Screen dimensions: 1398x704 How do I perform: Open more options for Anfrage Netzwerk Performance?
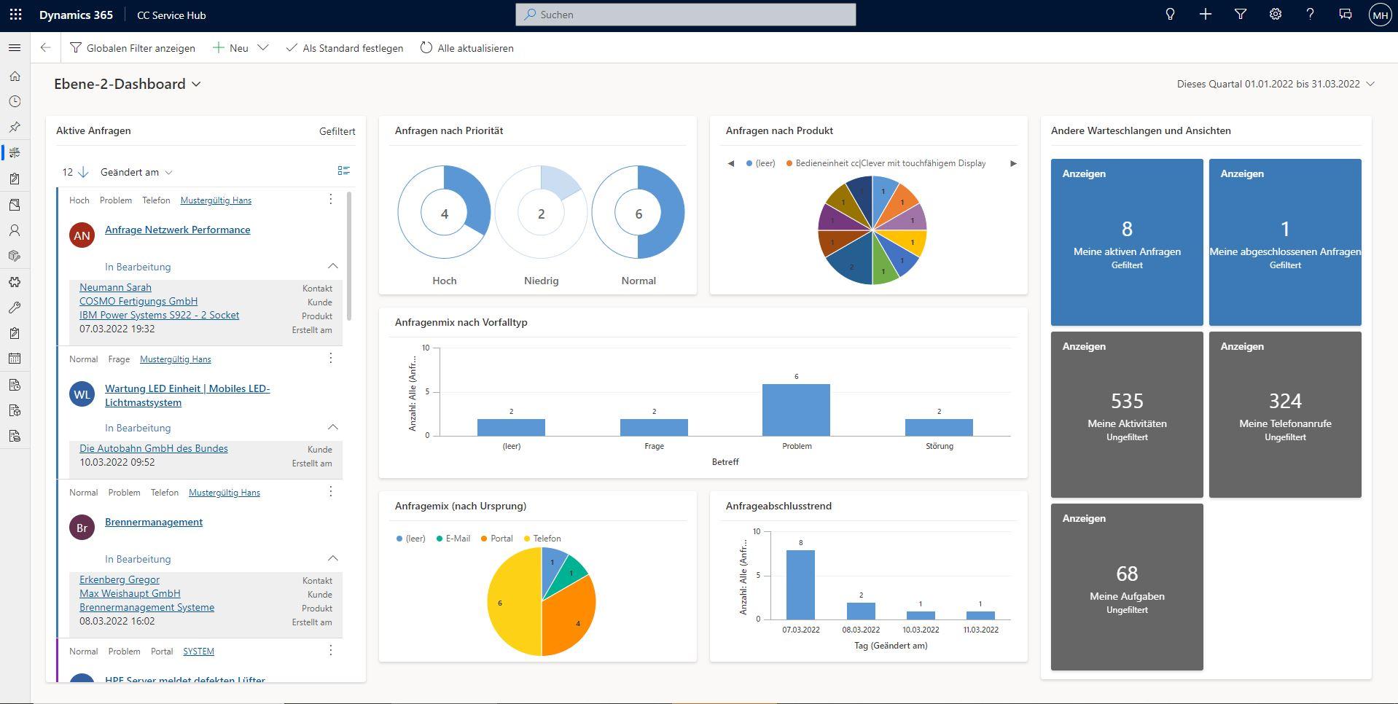click(x=330, y=199)
